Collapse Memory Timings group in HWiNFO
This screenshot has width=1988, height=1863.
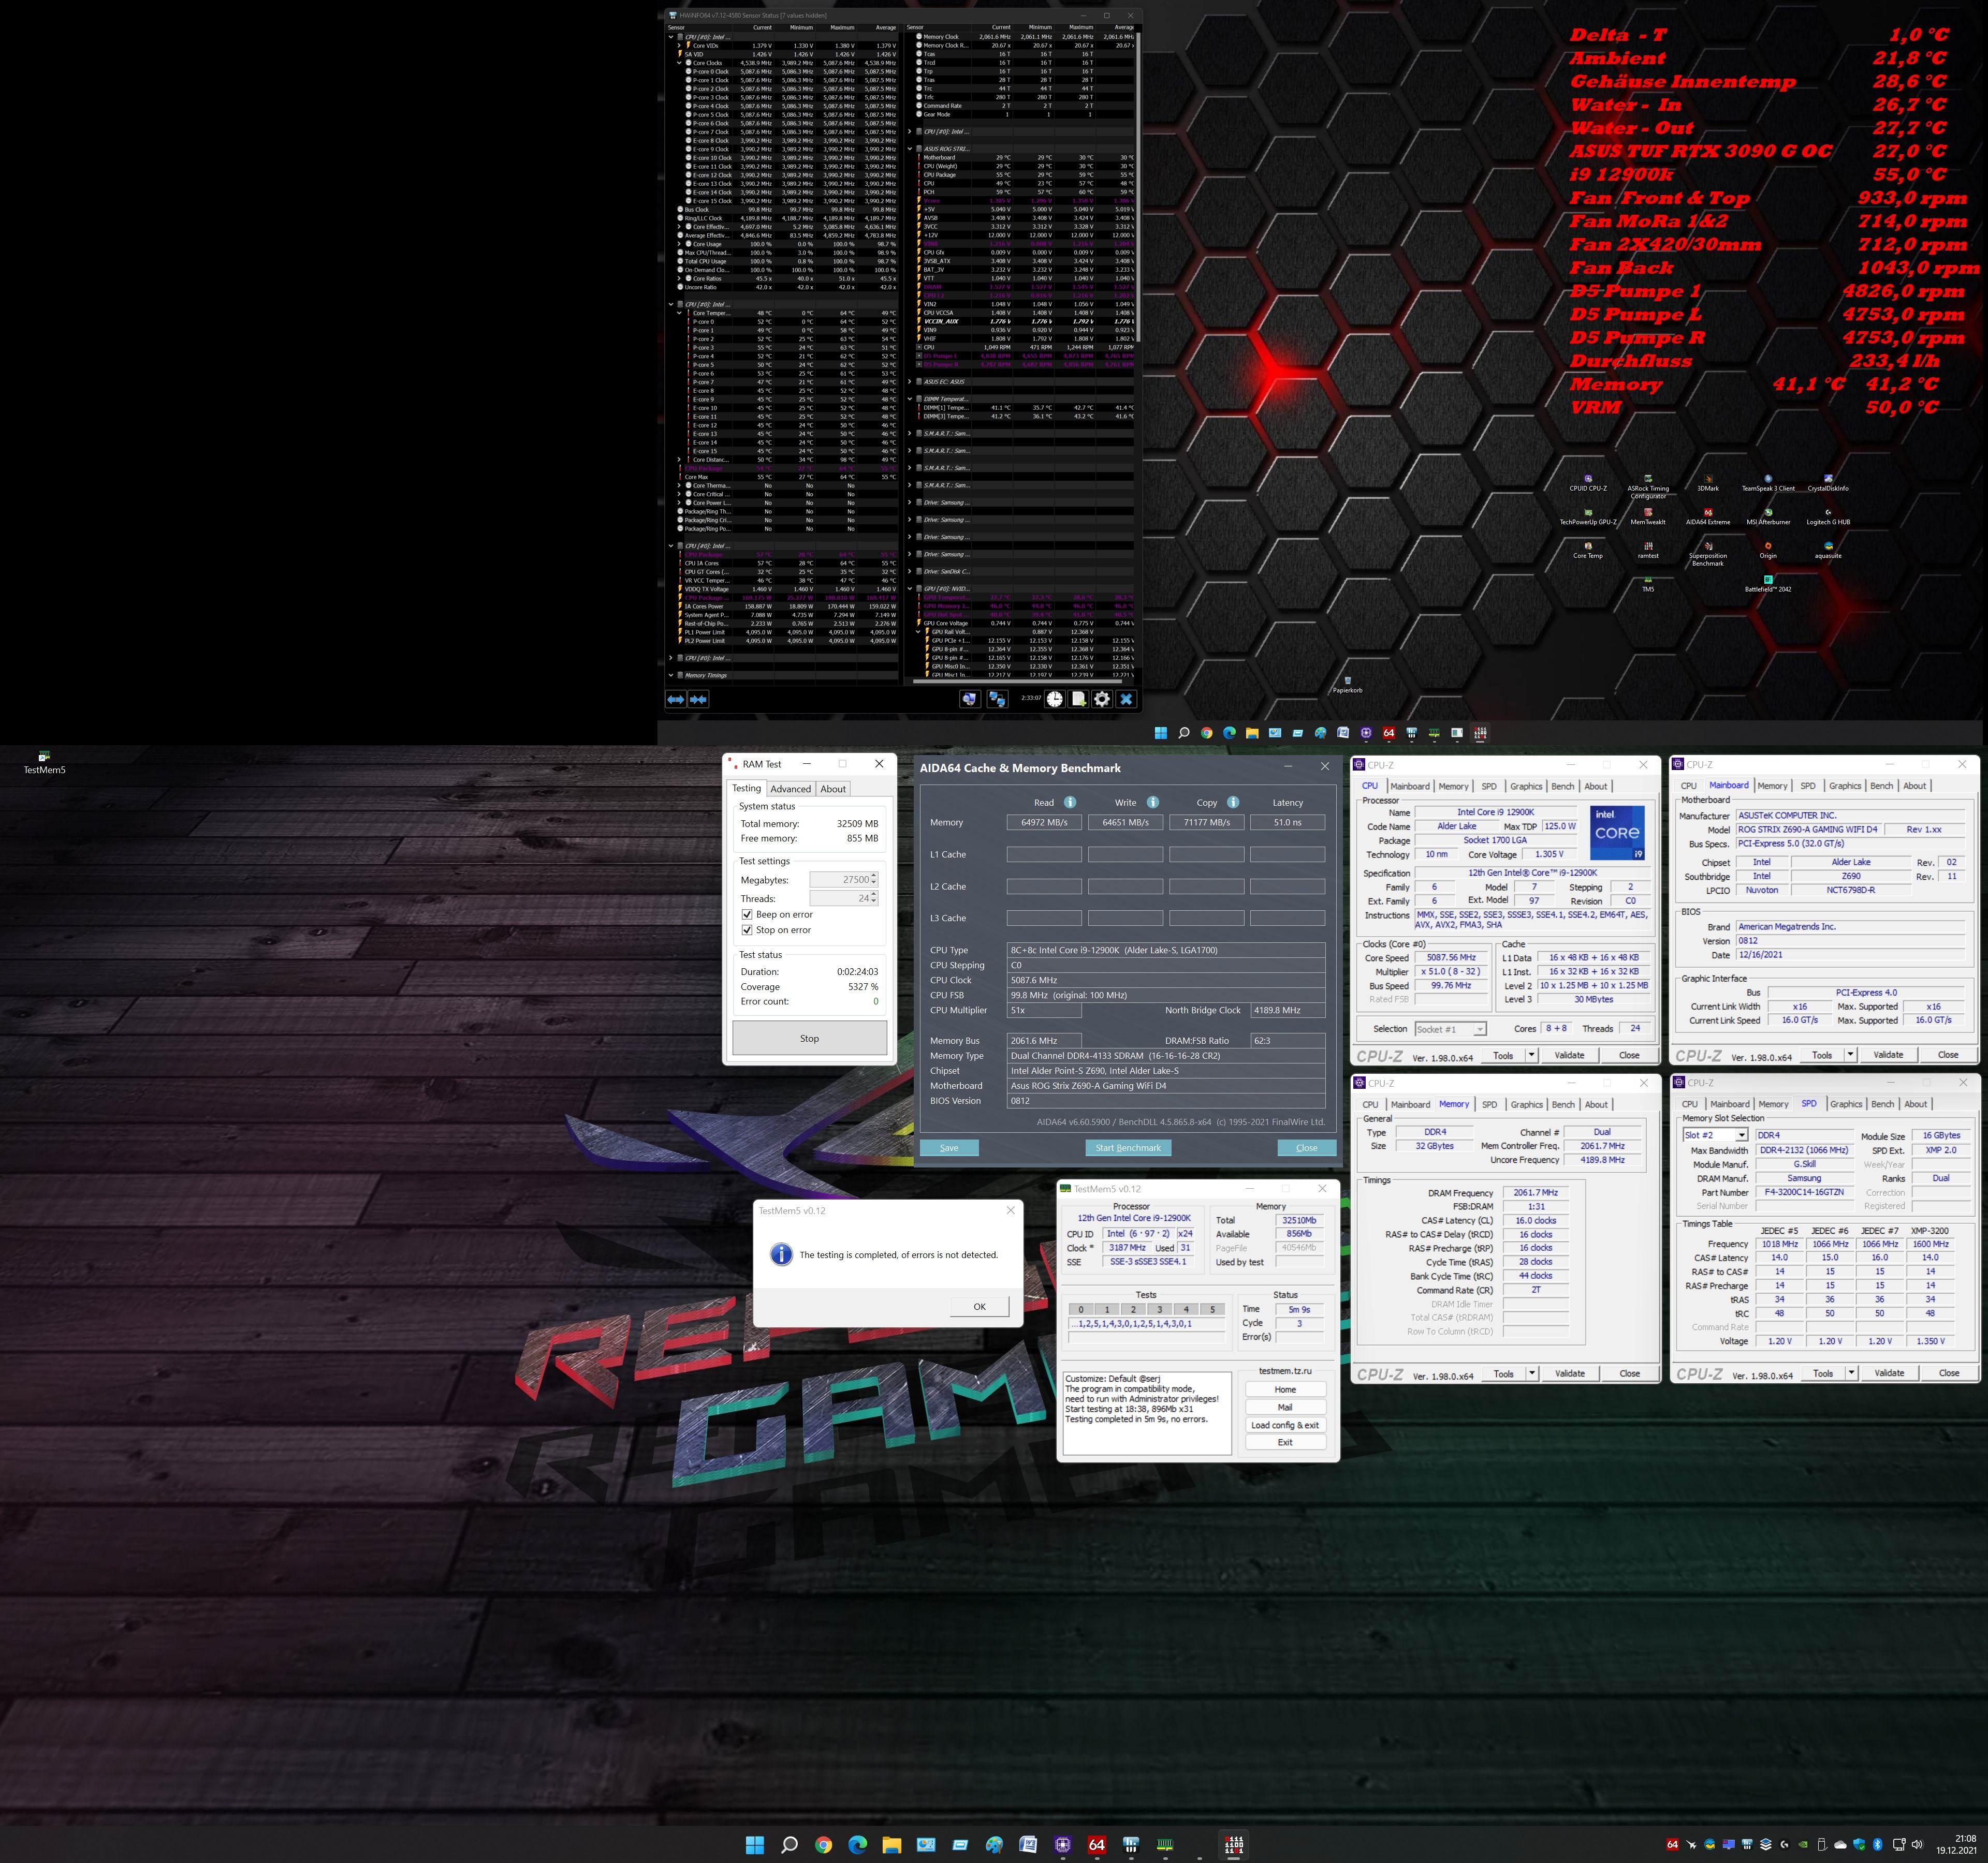click(671, 676)
